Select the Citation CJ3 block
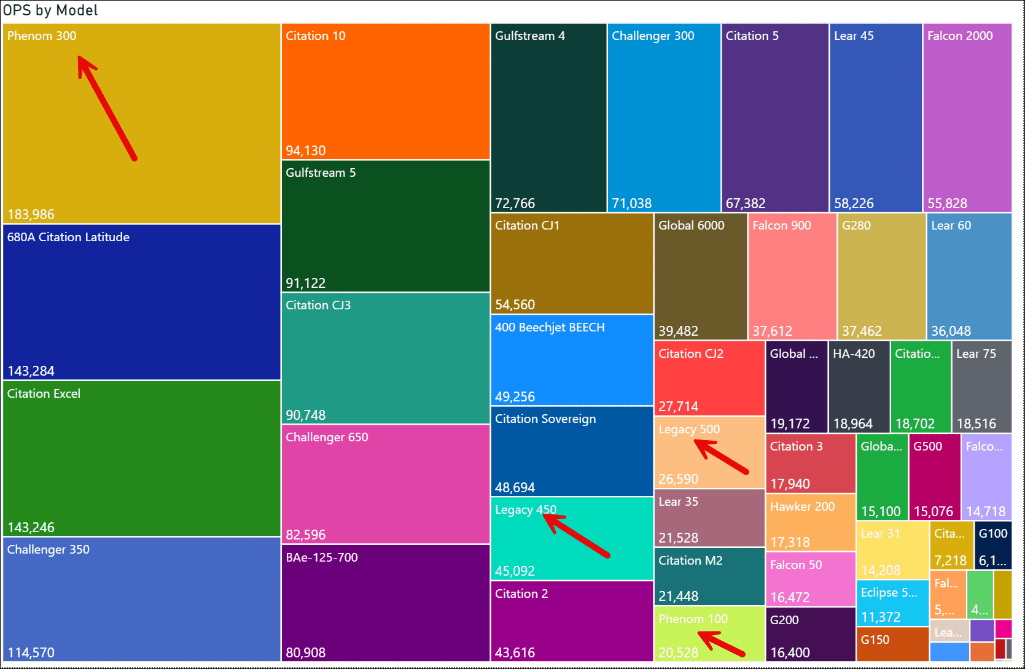The height and width of the screenshot is (669, 1025). [385, 358]
